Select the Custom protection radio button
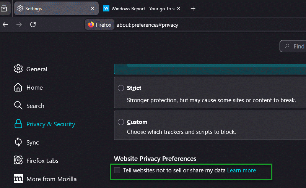The height and width of the screenshot is (188, 306). point(121,122)
